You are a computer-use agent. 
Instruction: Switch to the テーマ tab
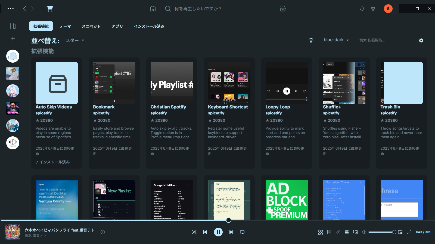[x=65, y=26]
